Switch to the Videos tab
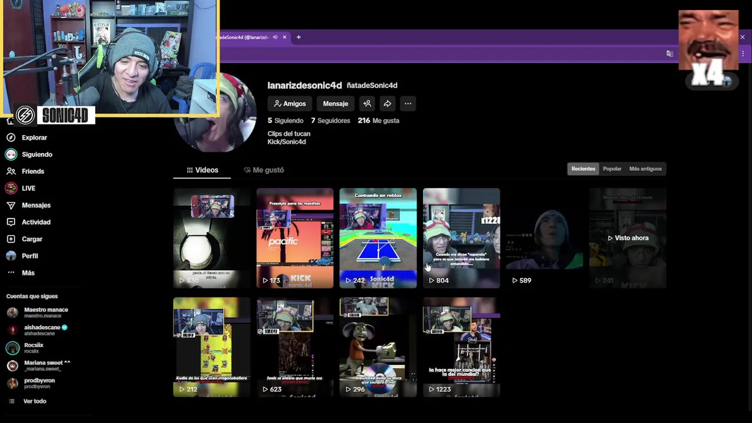Viewport: 752px width, 423px height. tap(202, 170)
